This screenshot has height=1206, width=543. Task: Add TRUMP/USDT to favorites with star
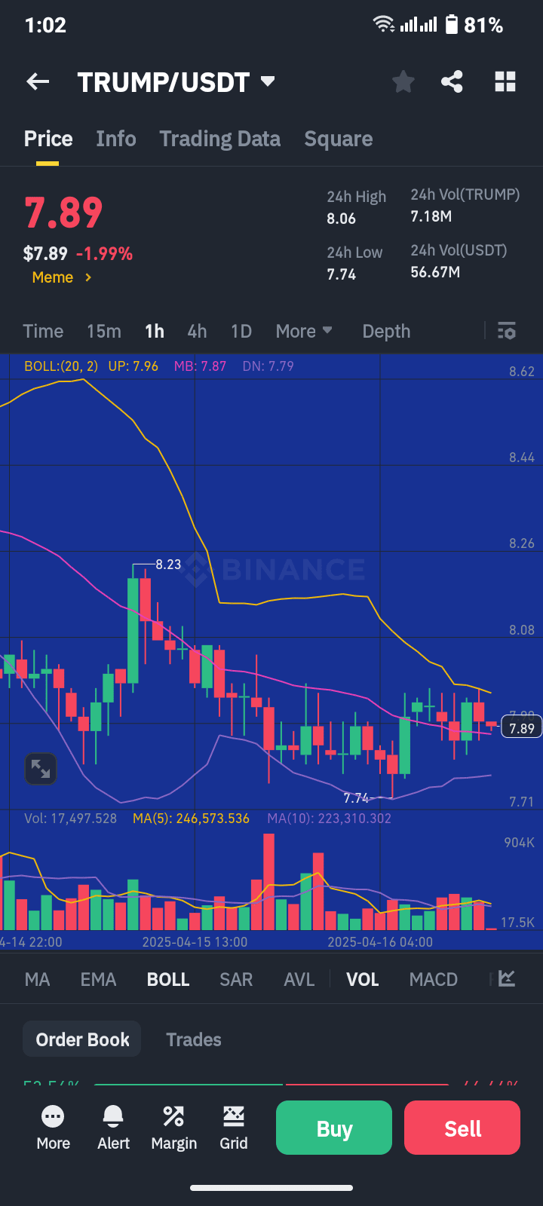(403, 81)
